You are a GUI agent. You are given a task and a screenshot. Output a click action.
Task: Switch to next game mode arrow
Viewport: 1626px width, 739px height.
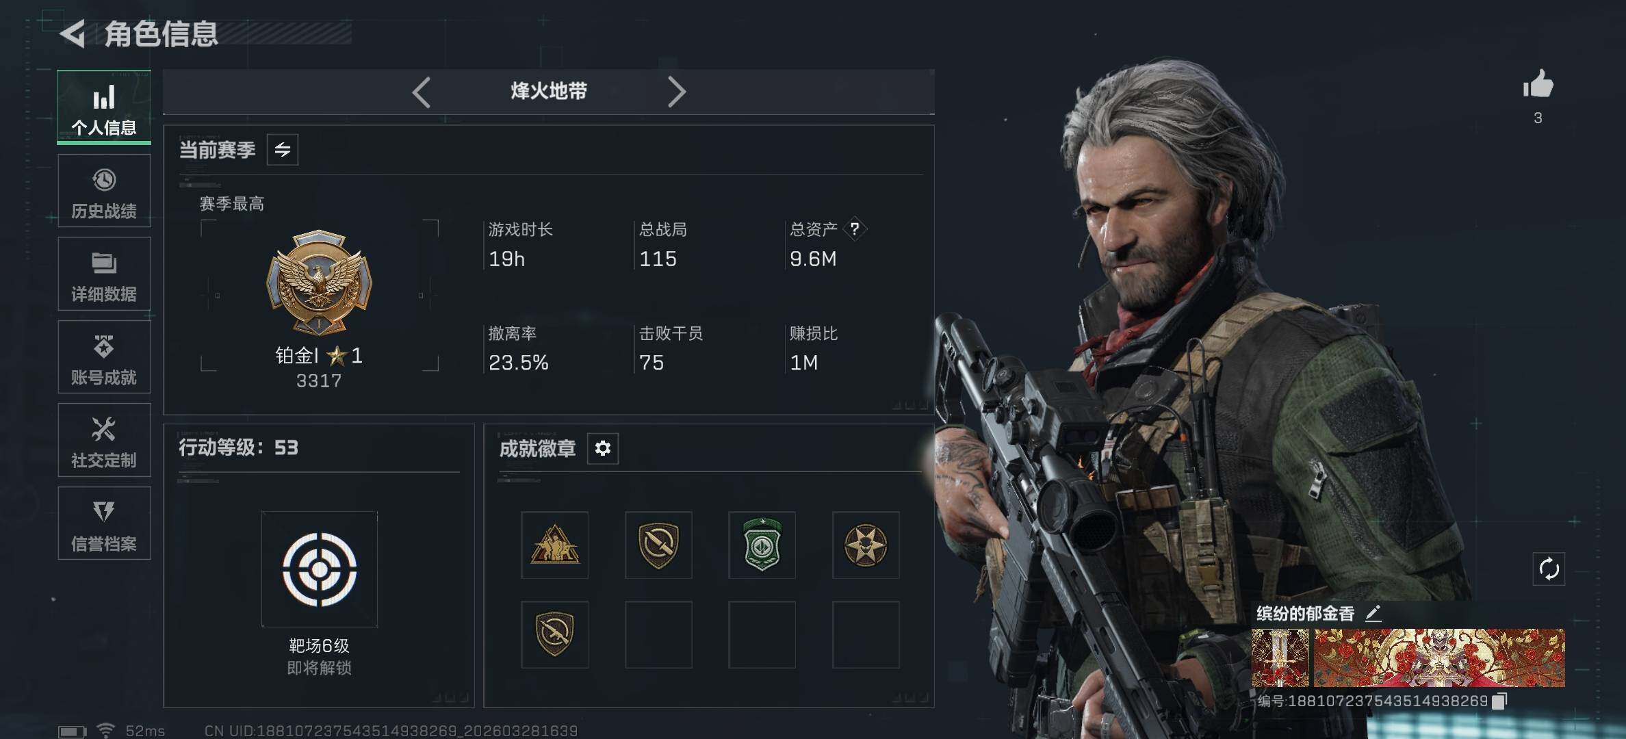coord(676,92)
